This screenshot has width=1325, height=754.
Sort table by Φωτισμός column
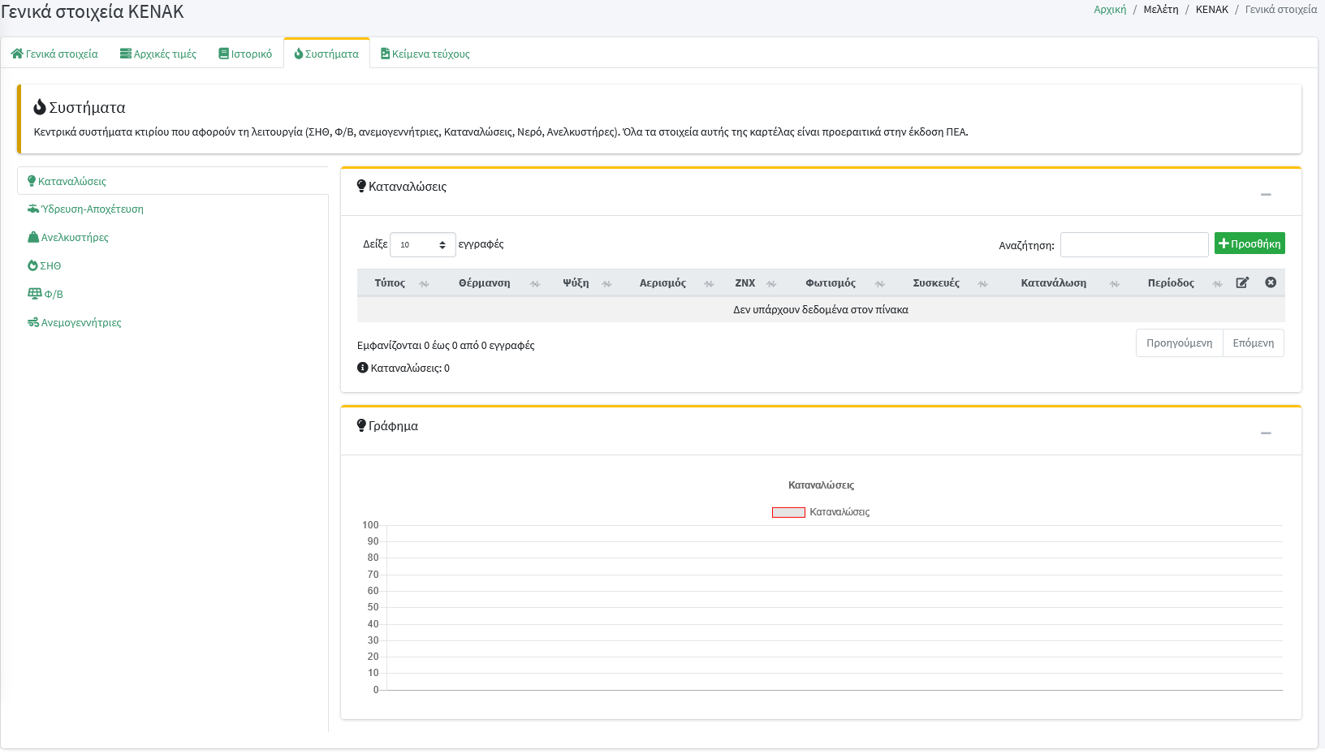coord(830,283)
